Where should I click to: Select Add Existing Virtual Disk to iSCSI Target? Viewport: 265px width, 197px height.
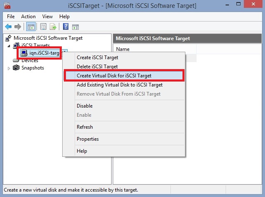(x=124, y=85)
